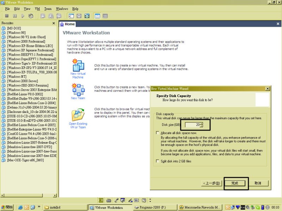Click the CH input language indicator
Image resolution: width=282 pixels, height=211 pixels.
101,200
